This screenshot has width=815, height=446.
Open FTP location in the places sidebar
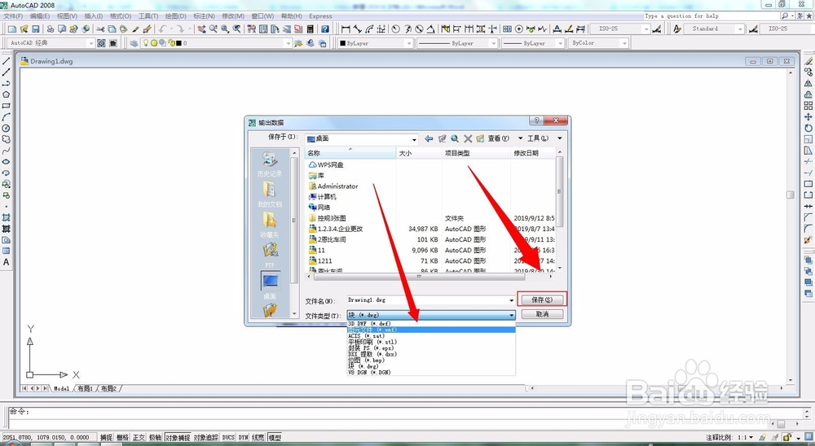pyautogui.click(x=269, y=256)
